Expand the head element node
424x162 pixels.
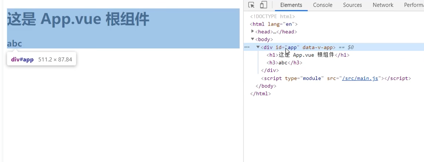(x=253, y=31)
